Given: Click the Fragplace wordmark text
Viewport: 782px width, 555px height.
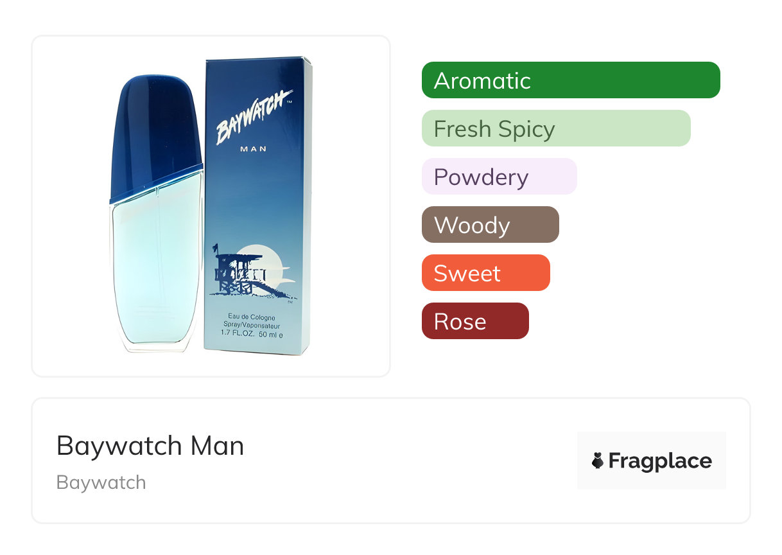Looking at the screenshot, I should coord(660,461).
